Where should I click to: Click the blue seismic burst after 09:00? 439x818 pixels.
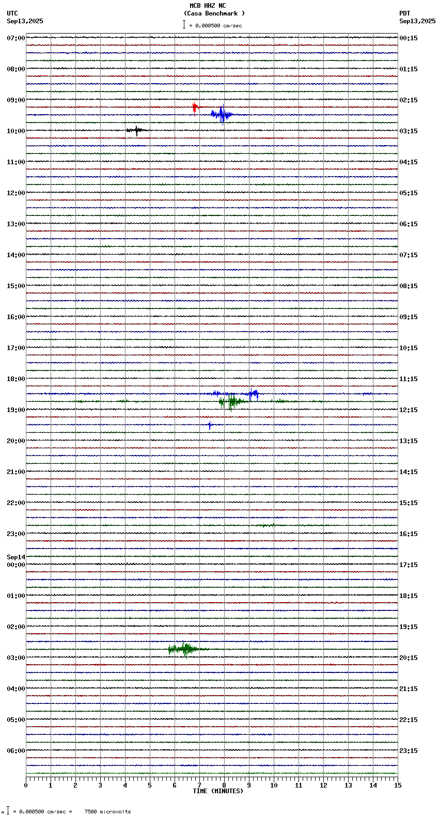tap(222, 115)
